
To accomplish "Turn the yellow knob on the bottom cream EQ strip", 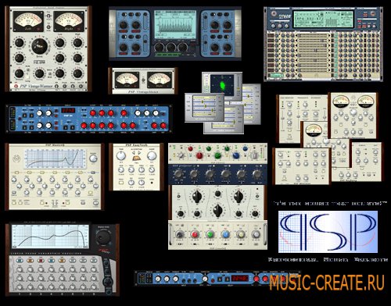I will [x=241, y=234].
